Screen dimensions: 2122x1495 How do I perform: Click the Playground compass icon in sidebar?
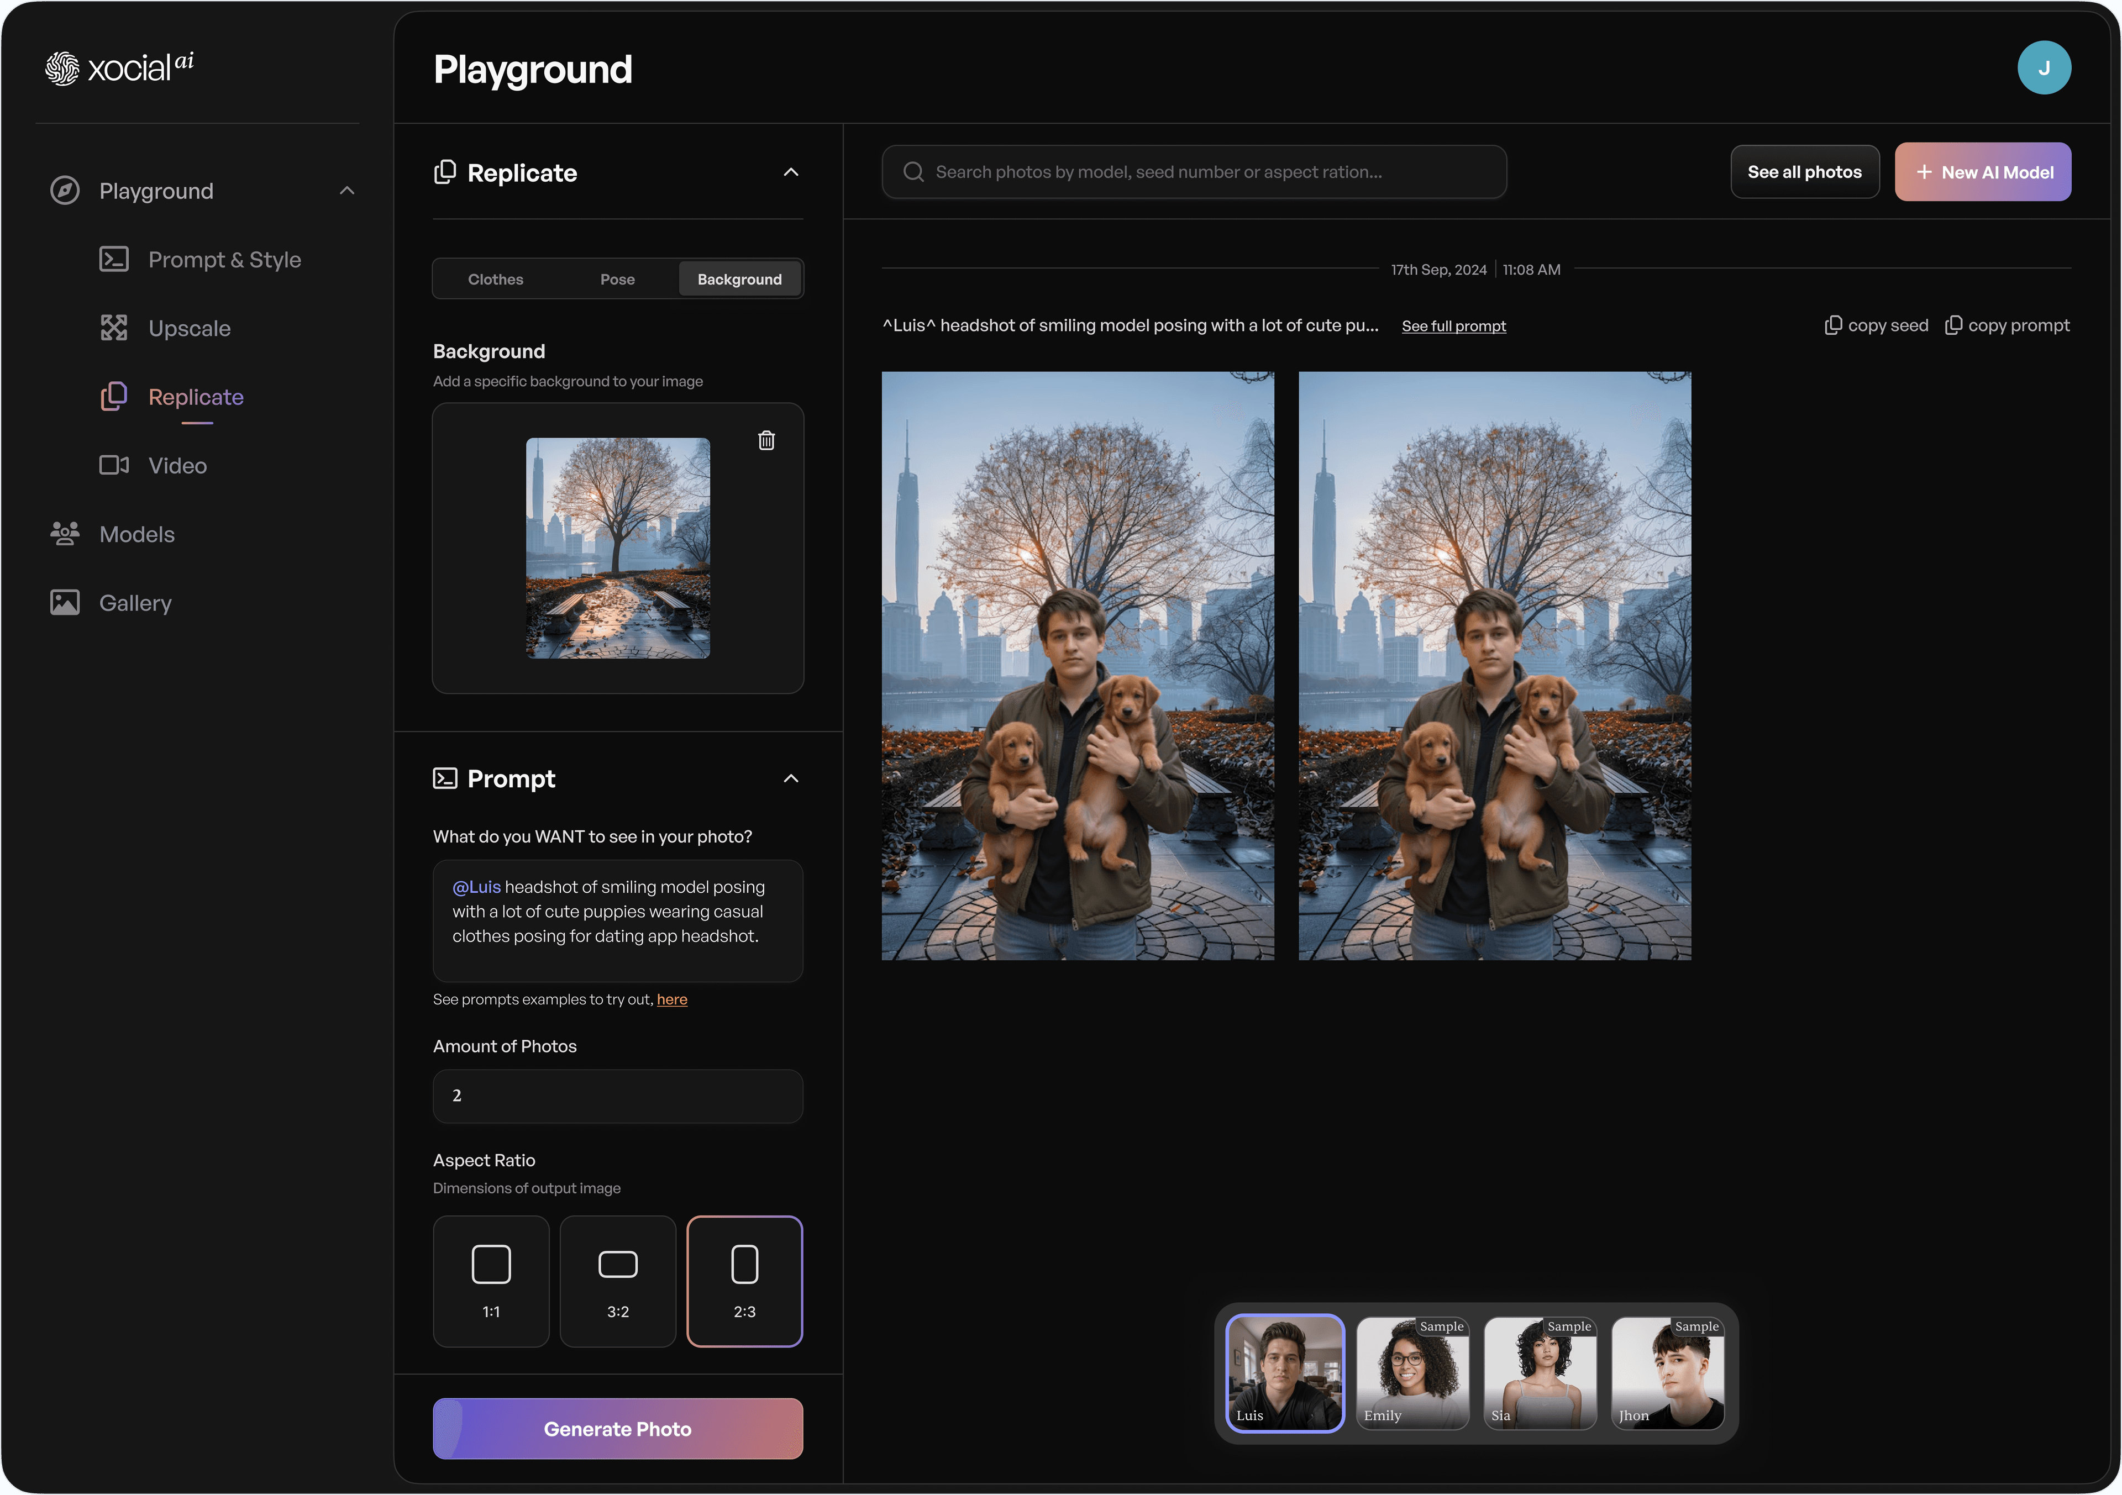65,191
